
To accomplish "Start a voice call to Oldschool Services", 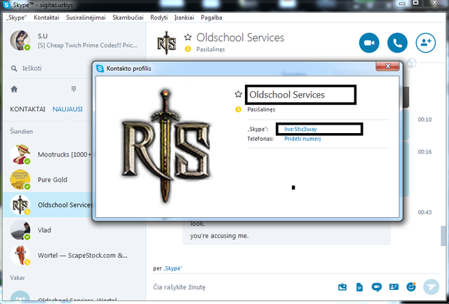I will coord(398,43).
